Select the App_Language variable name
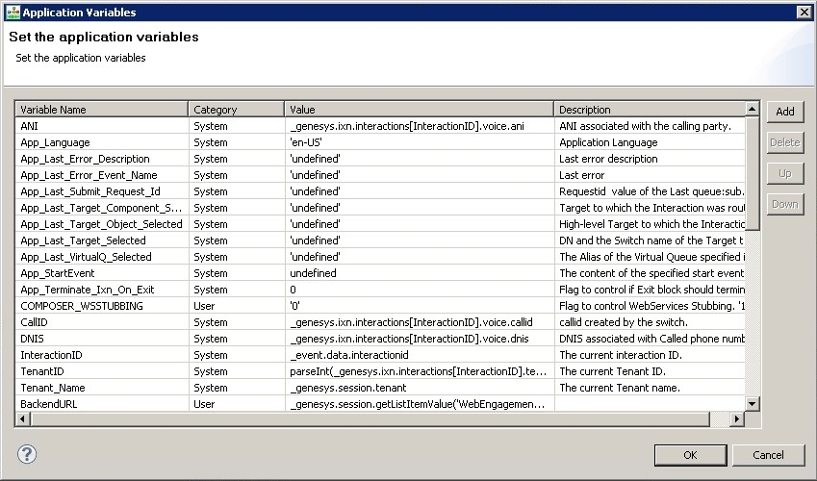 [x=56, y=142]
